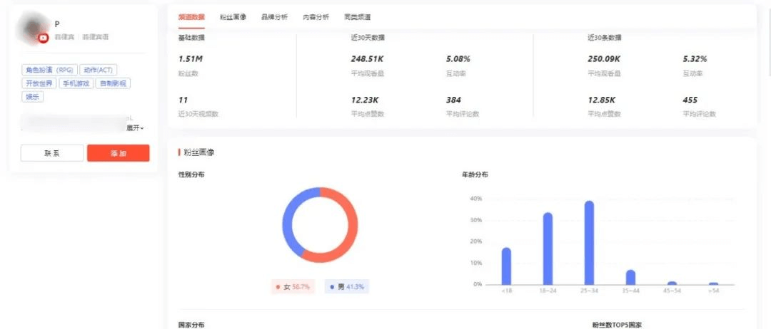Select the 品牌分析 tab
Viewport: 771px width, 329px height.
(x=274, y=16)
